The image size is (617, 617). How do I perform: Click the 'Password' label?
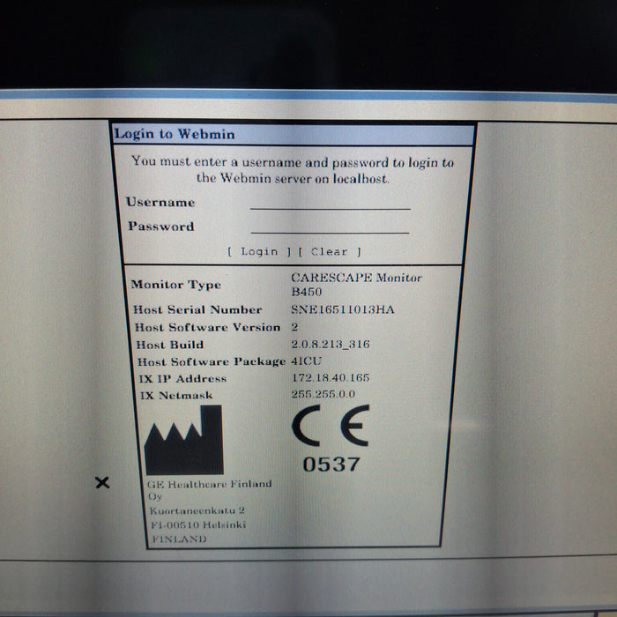pyautogui.click(x=161, y=227)
